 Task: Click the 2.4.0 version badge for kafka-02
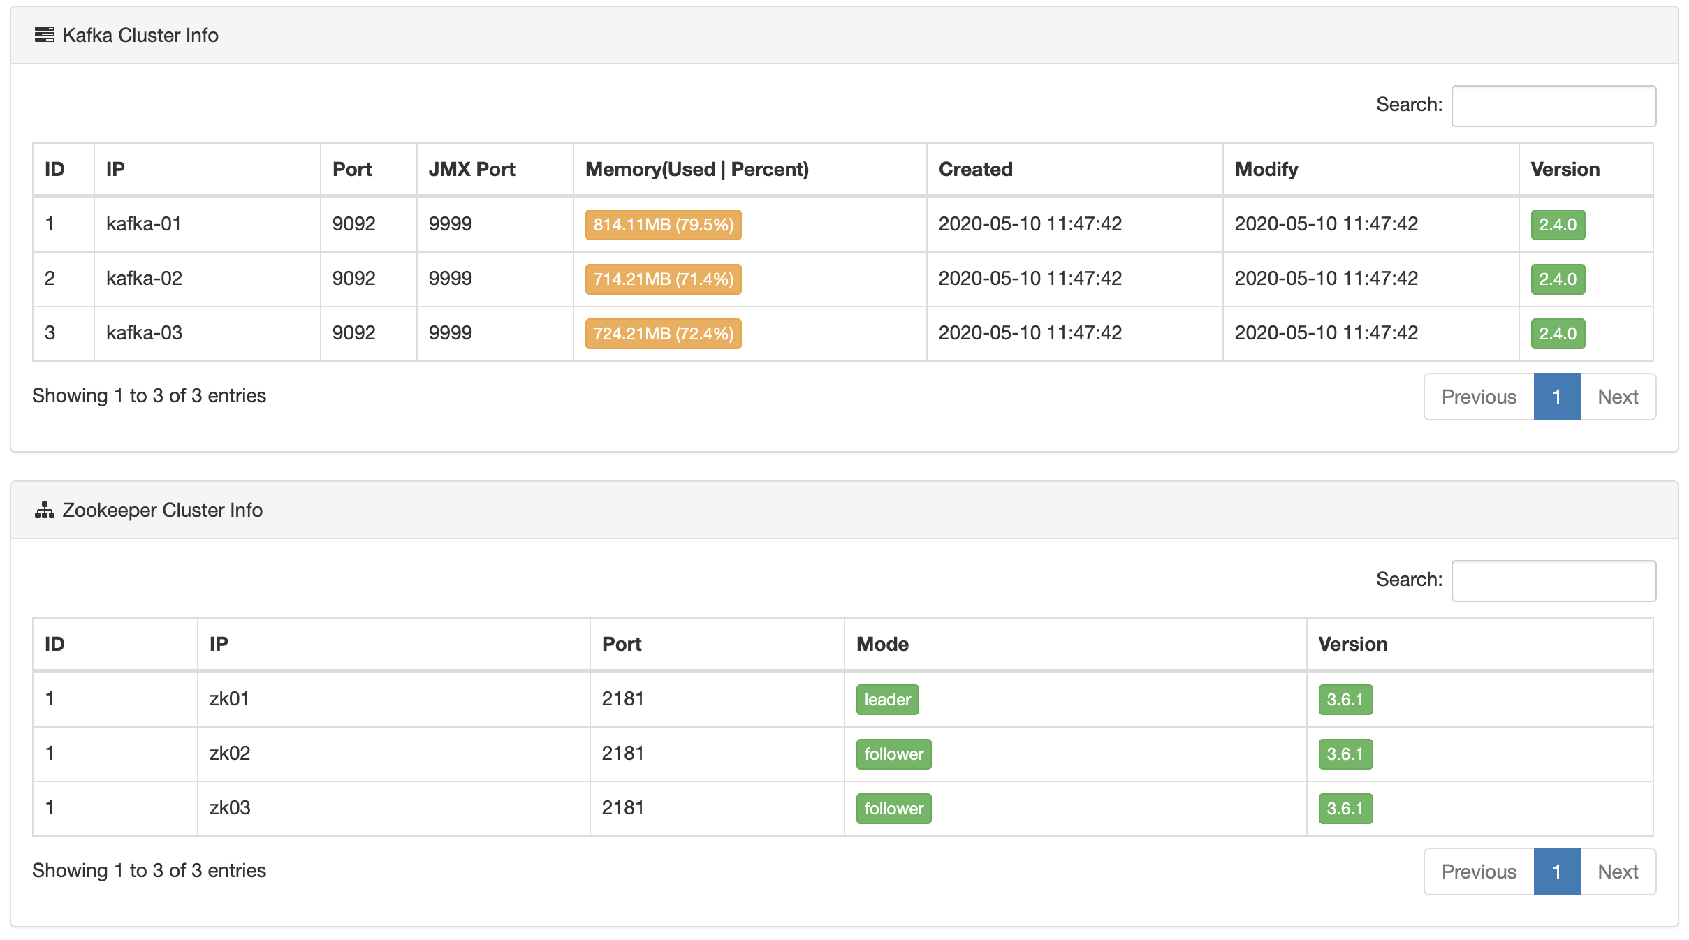point(1558,279)
